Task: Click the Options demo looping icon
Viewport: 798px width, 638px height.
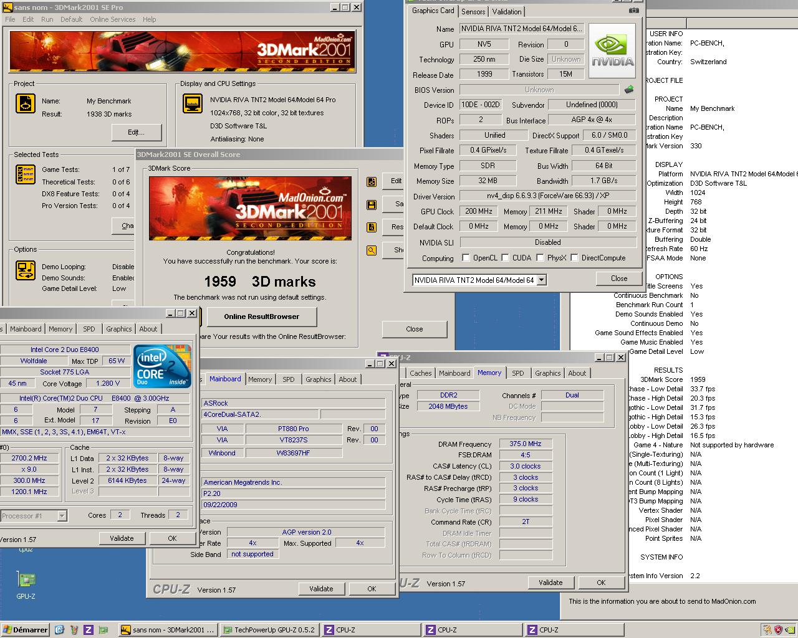Action: tap(26, 270)
